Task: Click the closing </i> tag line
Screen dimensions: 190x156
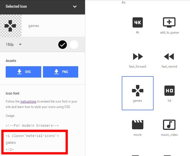Action: [x=10, y=149]
